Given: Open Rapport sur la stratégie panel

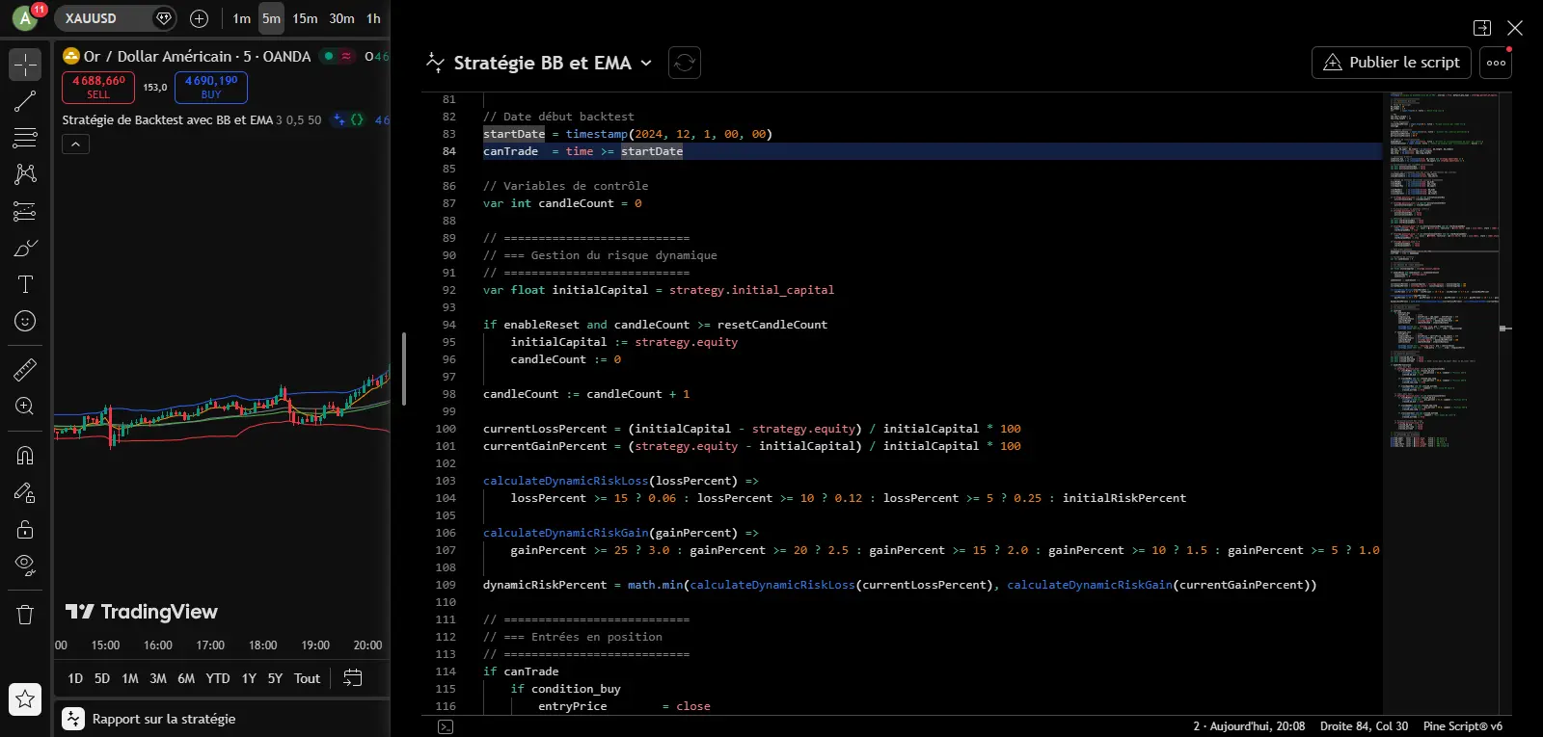Looking at the screenshot, I should click(164, 719).
